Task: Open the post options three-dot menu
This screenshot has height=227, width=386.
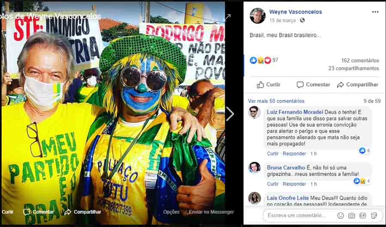Action: (375, 12)
